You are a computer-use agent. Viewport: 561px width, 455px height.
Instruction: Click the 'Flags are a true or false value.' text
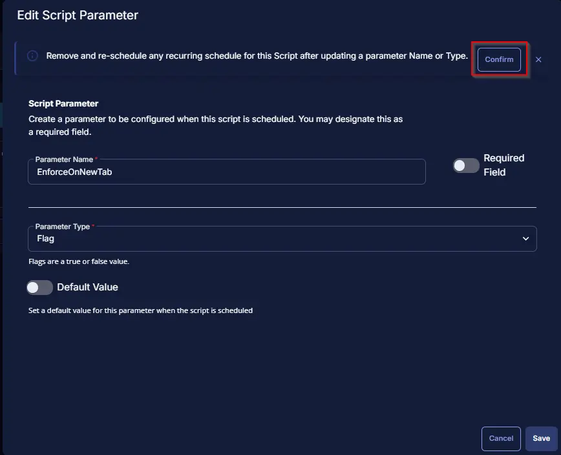pos(79,261)
